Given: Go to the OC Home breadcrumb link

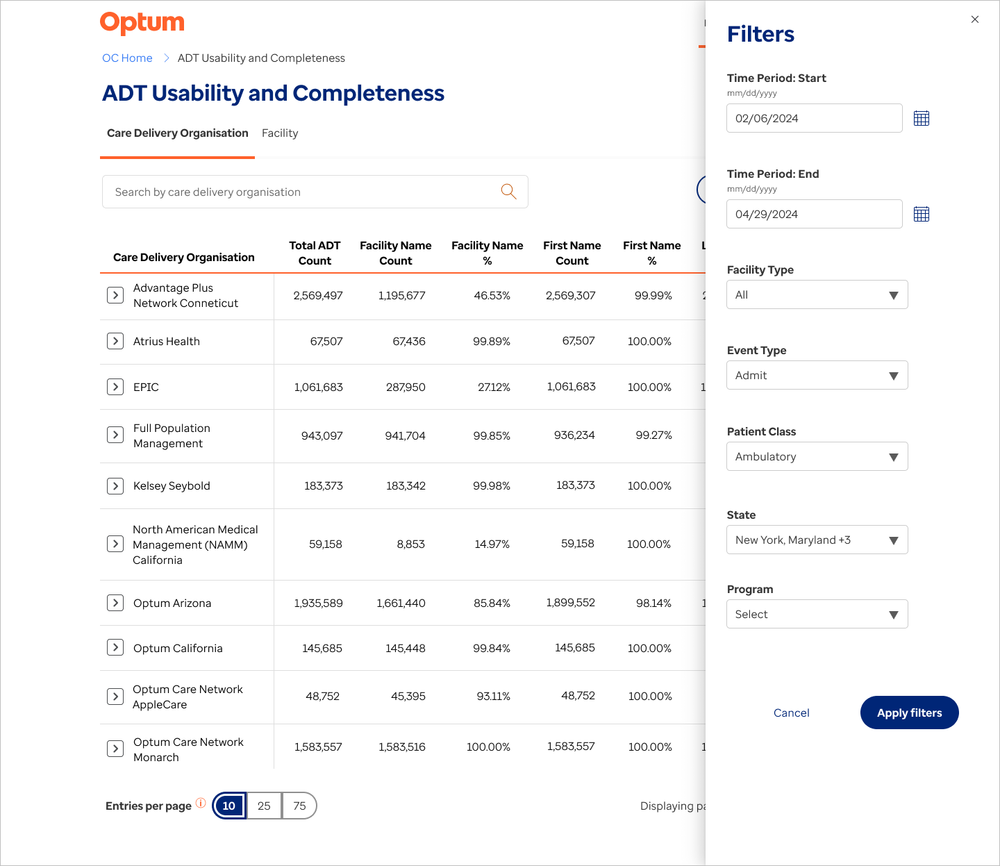Looking at the screenshot, I should pyautogui.click(x=127, y=58).
